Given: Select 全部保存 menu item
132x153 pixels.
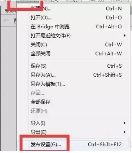Looking at the screenshot, I should point(79,102).
